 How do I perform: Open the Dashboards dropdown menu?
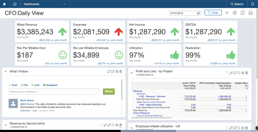(45, 4)
